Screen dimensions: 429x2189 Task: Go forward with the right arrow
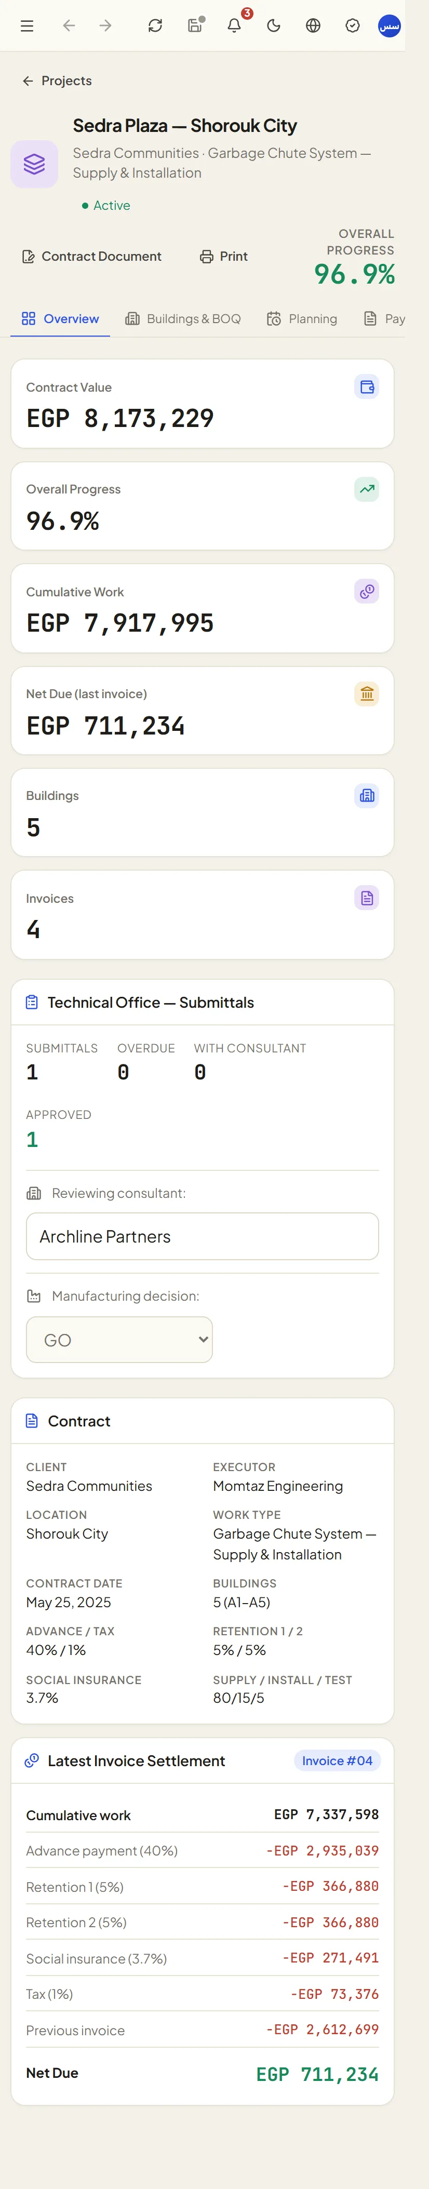[105, 25]
